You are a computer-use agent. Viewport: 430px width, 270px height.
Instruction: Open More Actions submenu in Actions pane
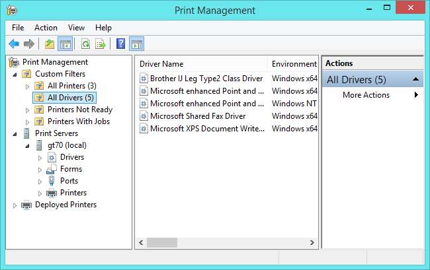(x=366, y=95)
